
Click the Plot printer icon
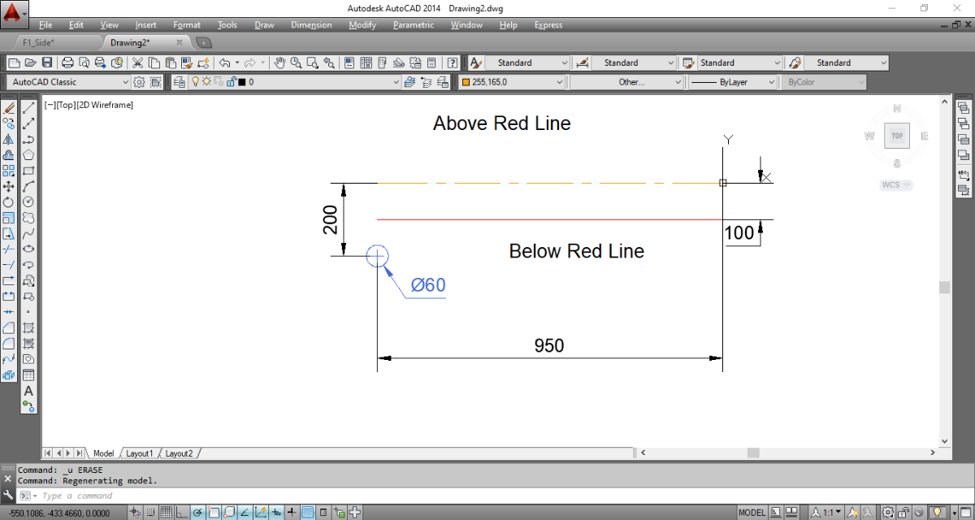68,63
